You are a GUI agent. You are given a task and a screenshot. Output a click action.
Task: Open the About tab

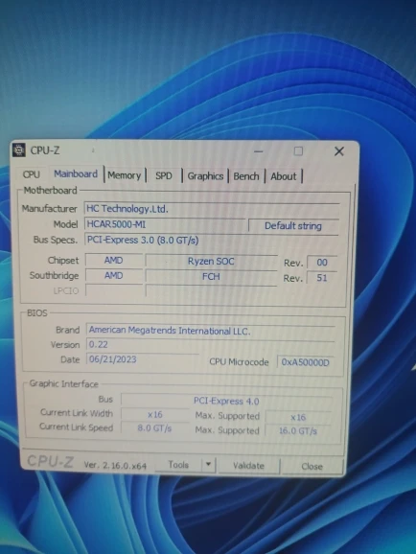[x=284, y=176]
